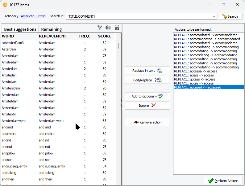Click the camera snapshot icon

pyautogui.click(x=108, y=28)
